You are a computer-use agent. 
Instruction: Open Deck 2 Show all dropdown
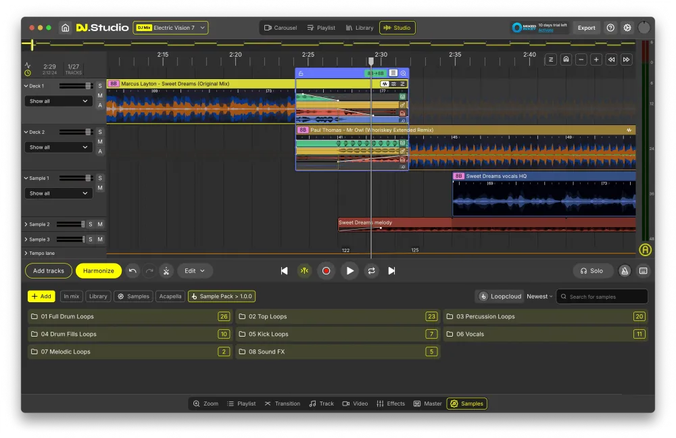point(58,147)
